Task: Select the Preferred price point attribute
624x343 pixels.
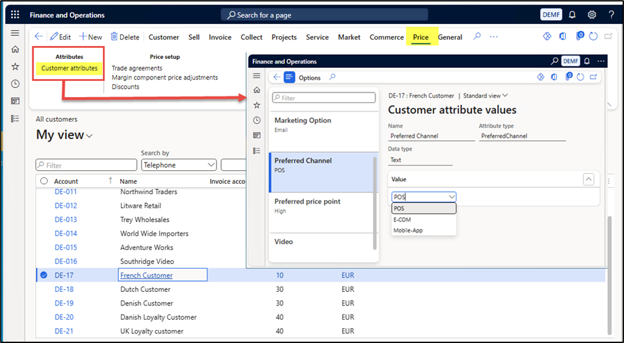Action: pos(323,213)
